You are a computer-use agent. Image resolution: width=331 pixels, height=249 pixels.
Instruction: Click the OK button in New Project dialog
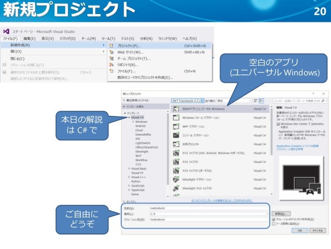point(300,230)
